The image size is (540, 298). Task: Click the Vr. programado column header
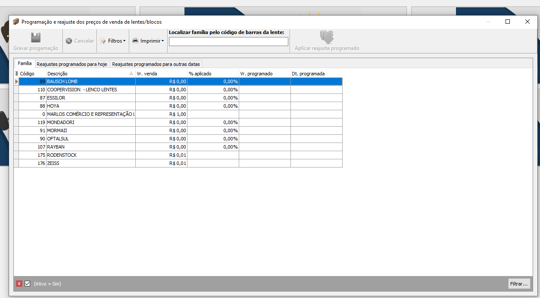(265, 74)
